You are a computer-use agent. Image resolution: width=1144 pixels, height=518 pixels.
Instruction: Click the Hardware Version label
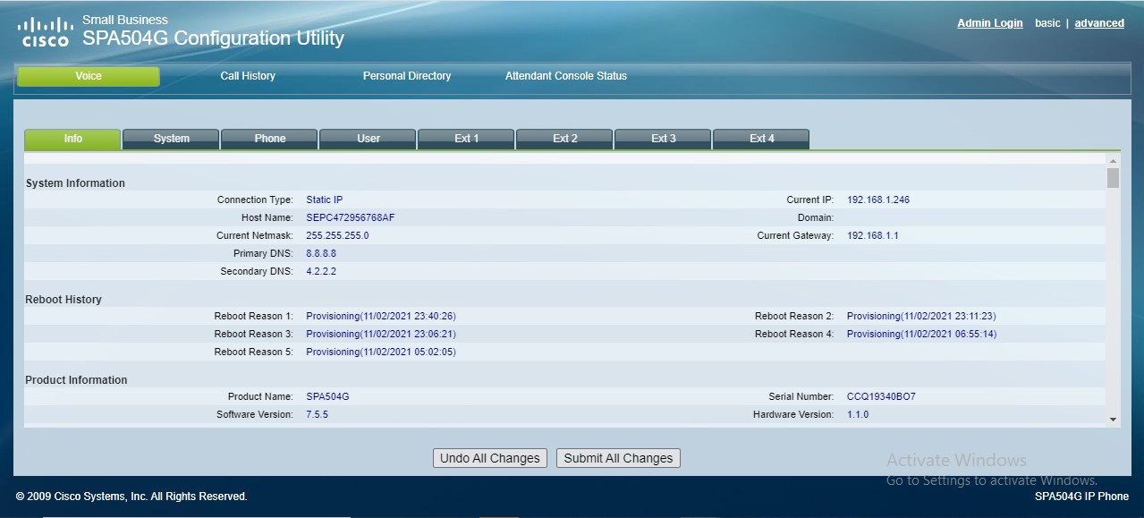(x=793, y=414)
